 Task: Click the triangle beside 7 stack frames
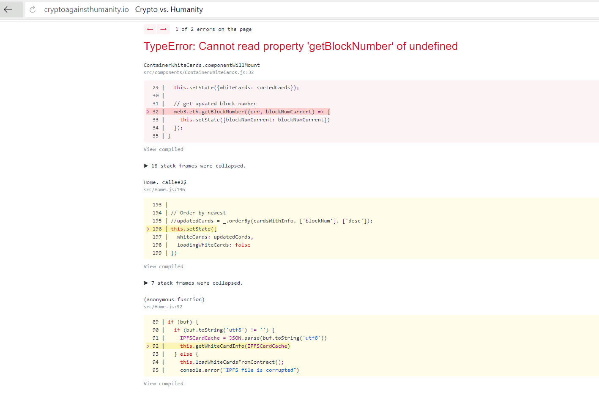tap(146, 283)
